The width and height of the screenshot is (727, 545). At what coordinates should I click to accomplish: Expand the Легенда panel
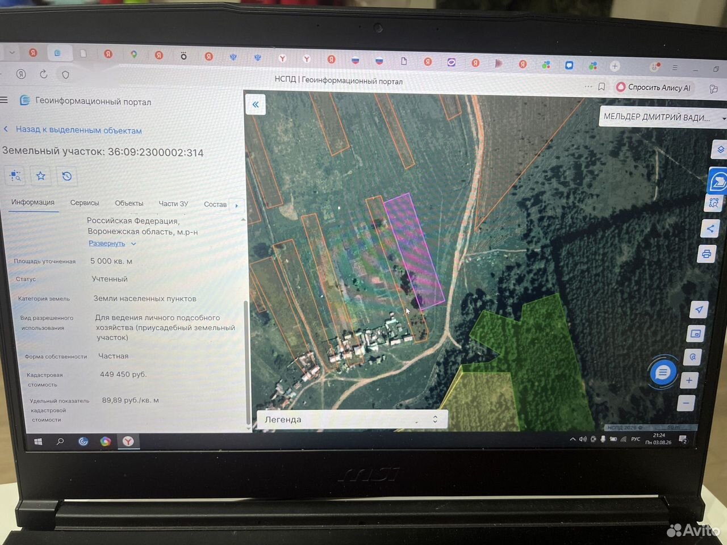[352, 420]
